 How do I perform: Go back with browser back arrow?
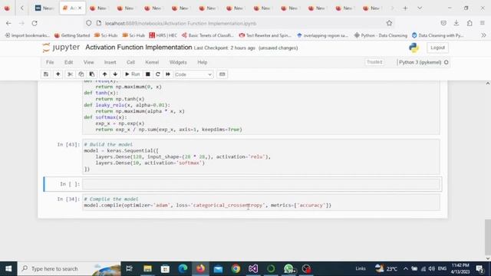pos(8,23)
